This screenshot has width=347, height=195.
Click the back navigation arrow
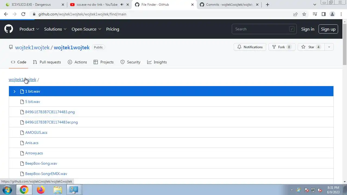6,14
